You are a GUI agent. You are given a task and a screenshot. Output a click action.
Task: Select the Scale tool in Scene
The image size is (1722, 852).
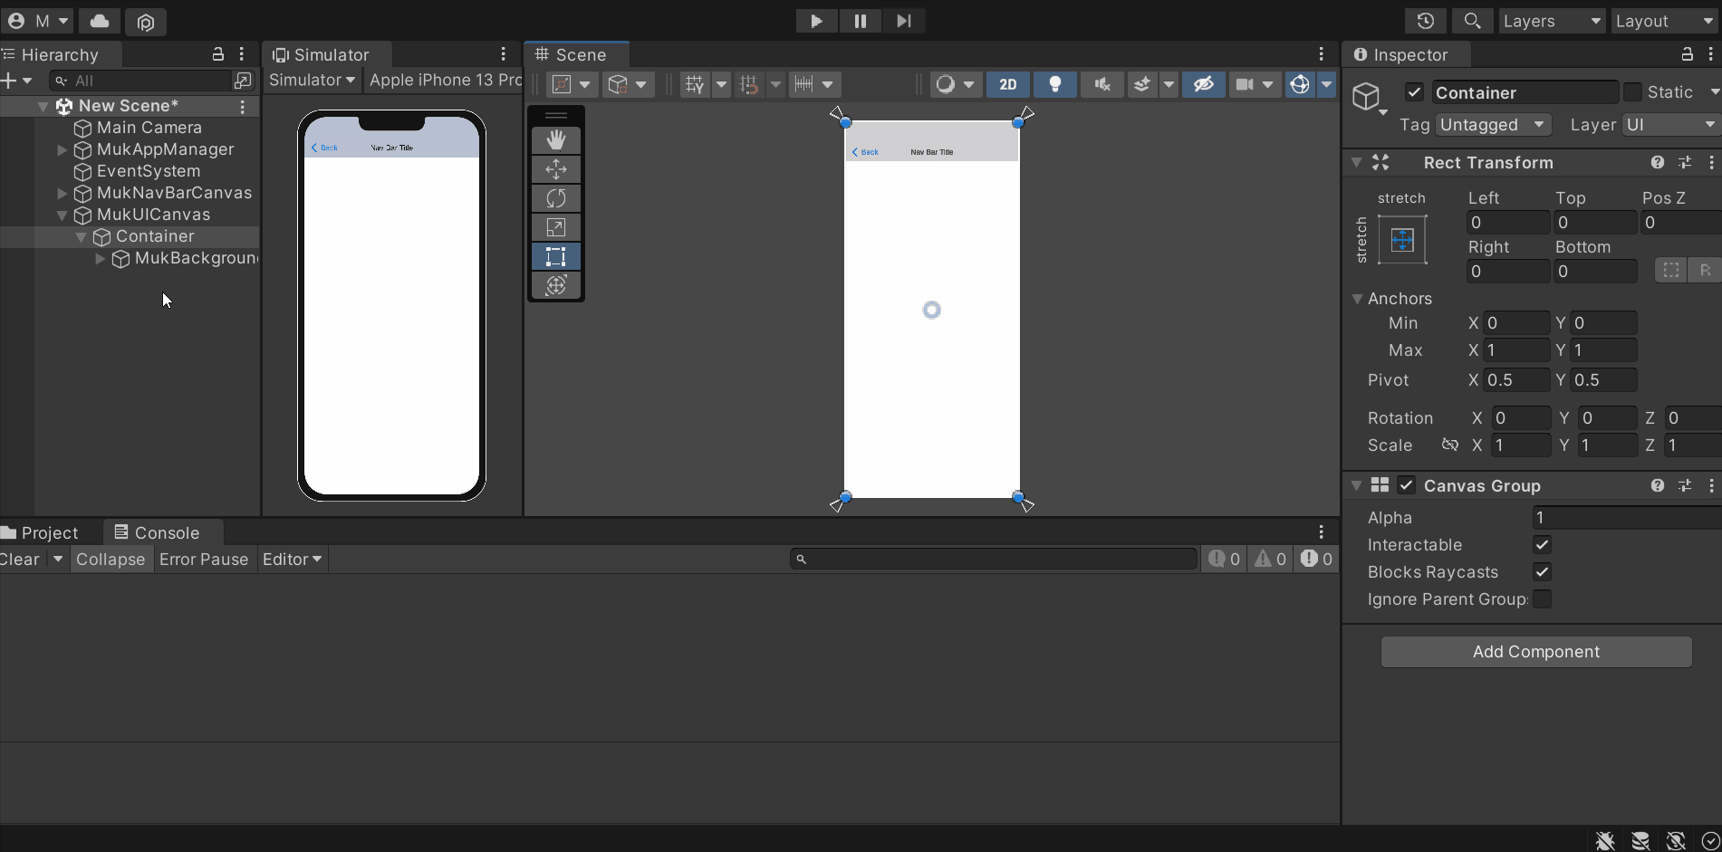coord(556,227)
